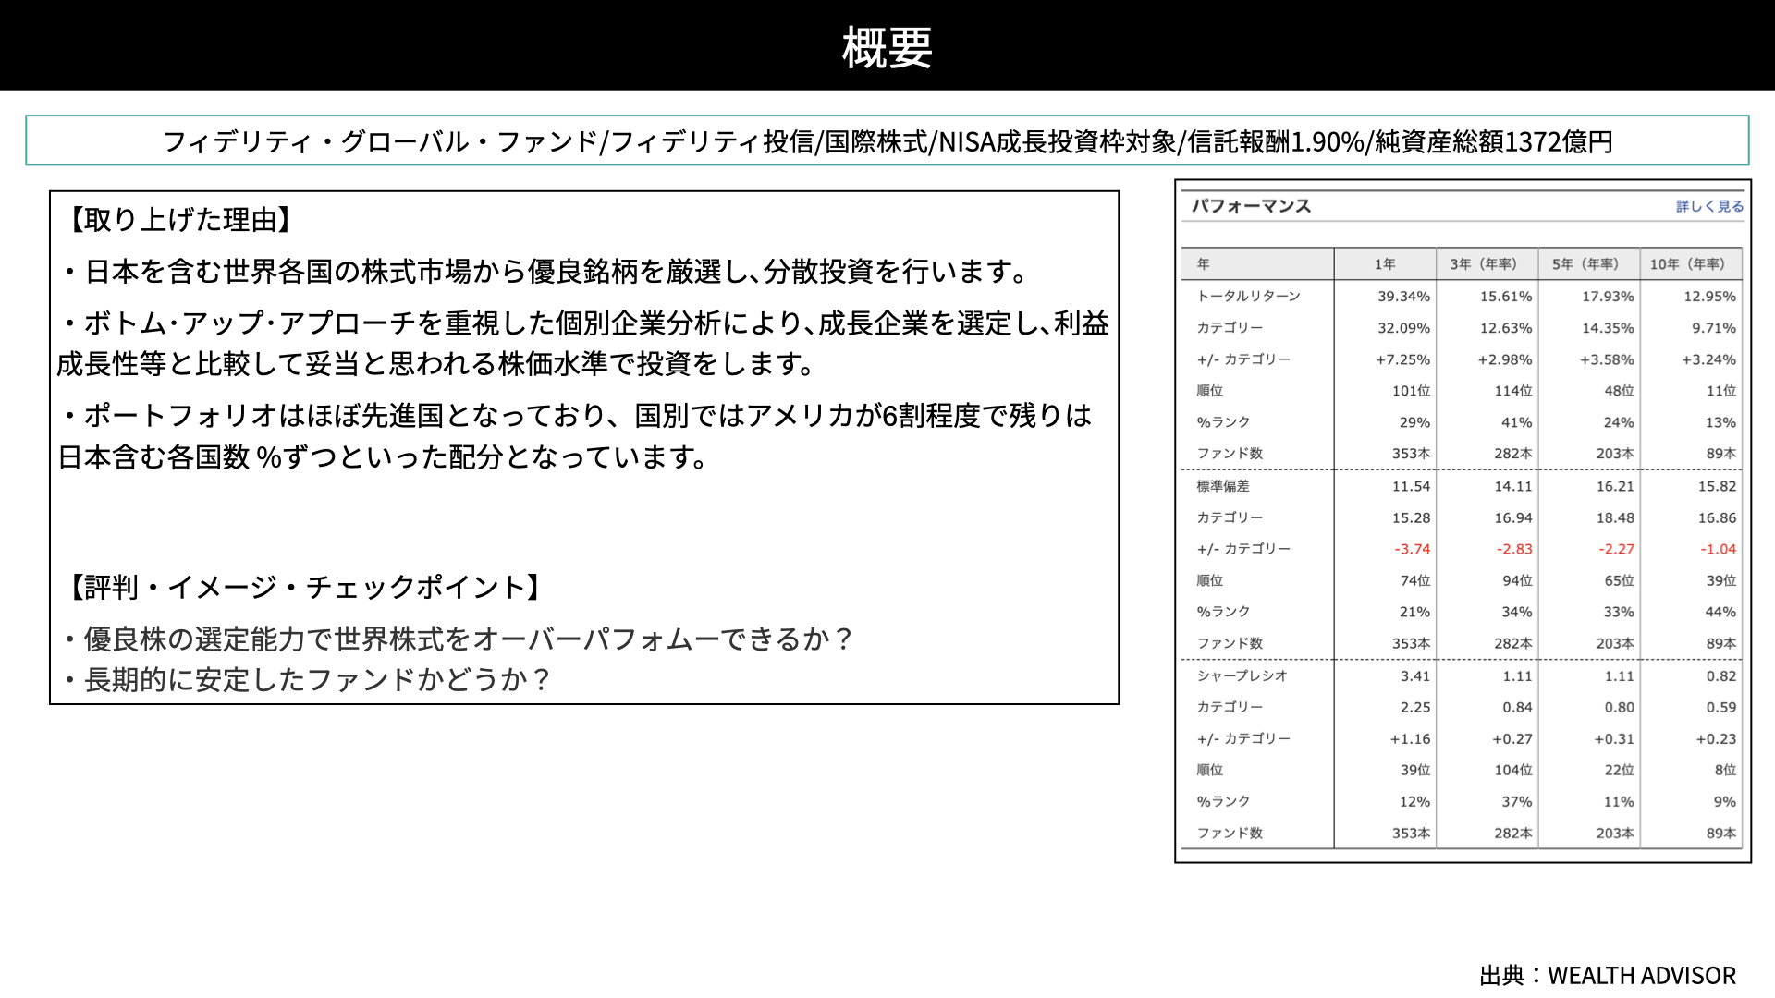Click the トータルリターン row label
Viewport: 1775px width, 998px height.
(x=1248, y=296)
